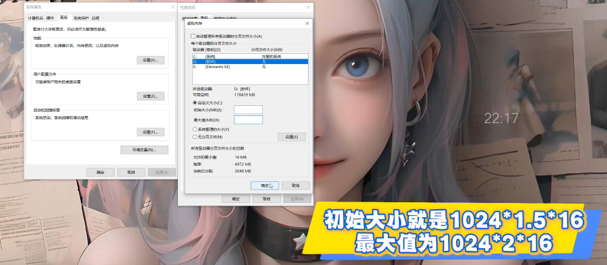Click 设置(S) button in virtual memory dialog
The image size is (607, 265).
pos(292,137)
